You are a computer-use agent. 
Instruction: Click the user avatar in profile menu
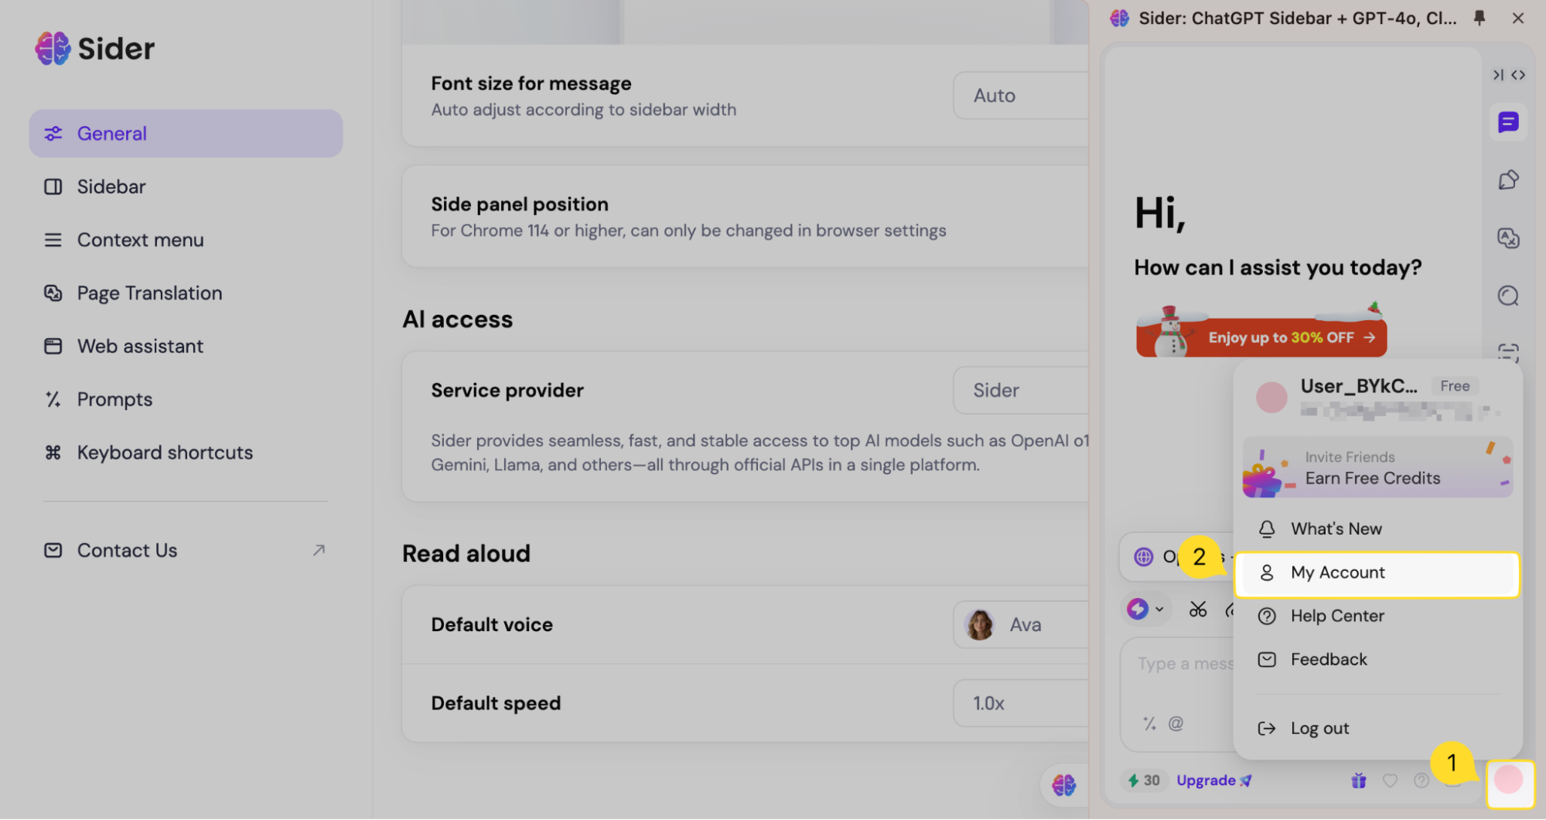tap(1271, 398)
